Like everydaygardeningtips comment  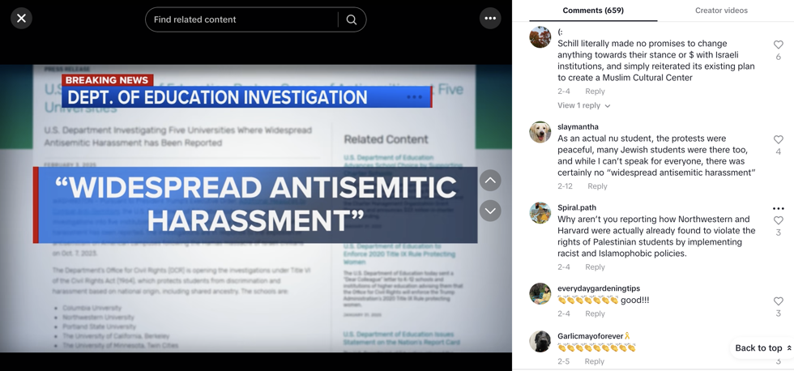click(778, 301)
